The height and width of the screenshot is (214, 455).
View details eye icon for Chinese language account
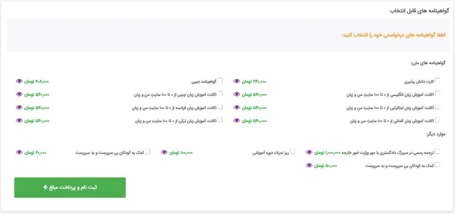coord(19,94)
